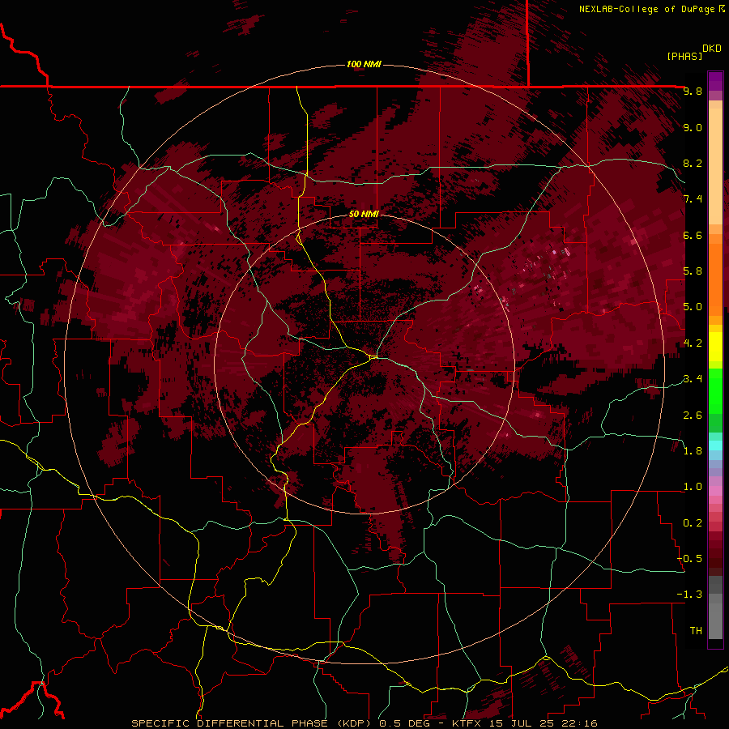Pick the cyan segment of the color bar
Image resolution: width=729 pixels, height=729 pixels.
click(x=715, y=446)
